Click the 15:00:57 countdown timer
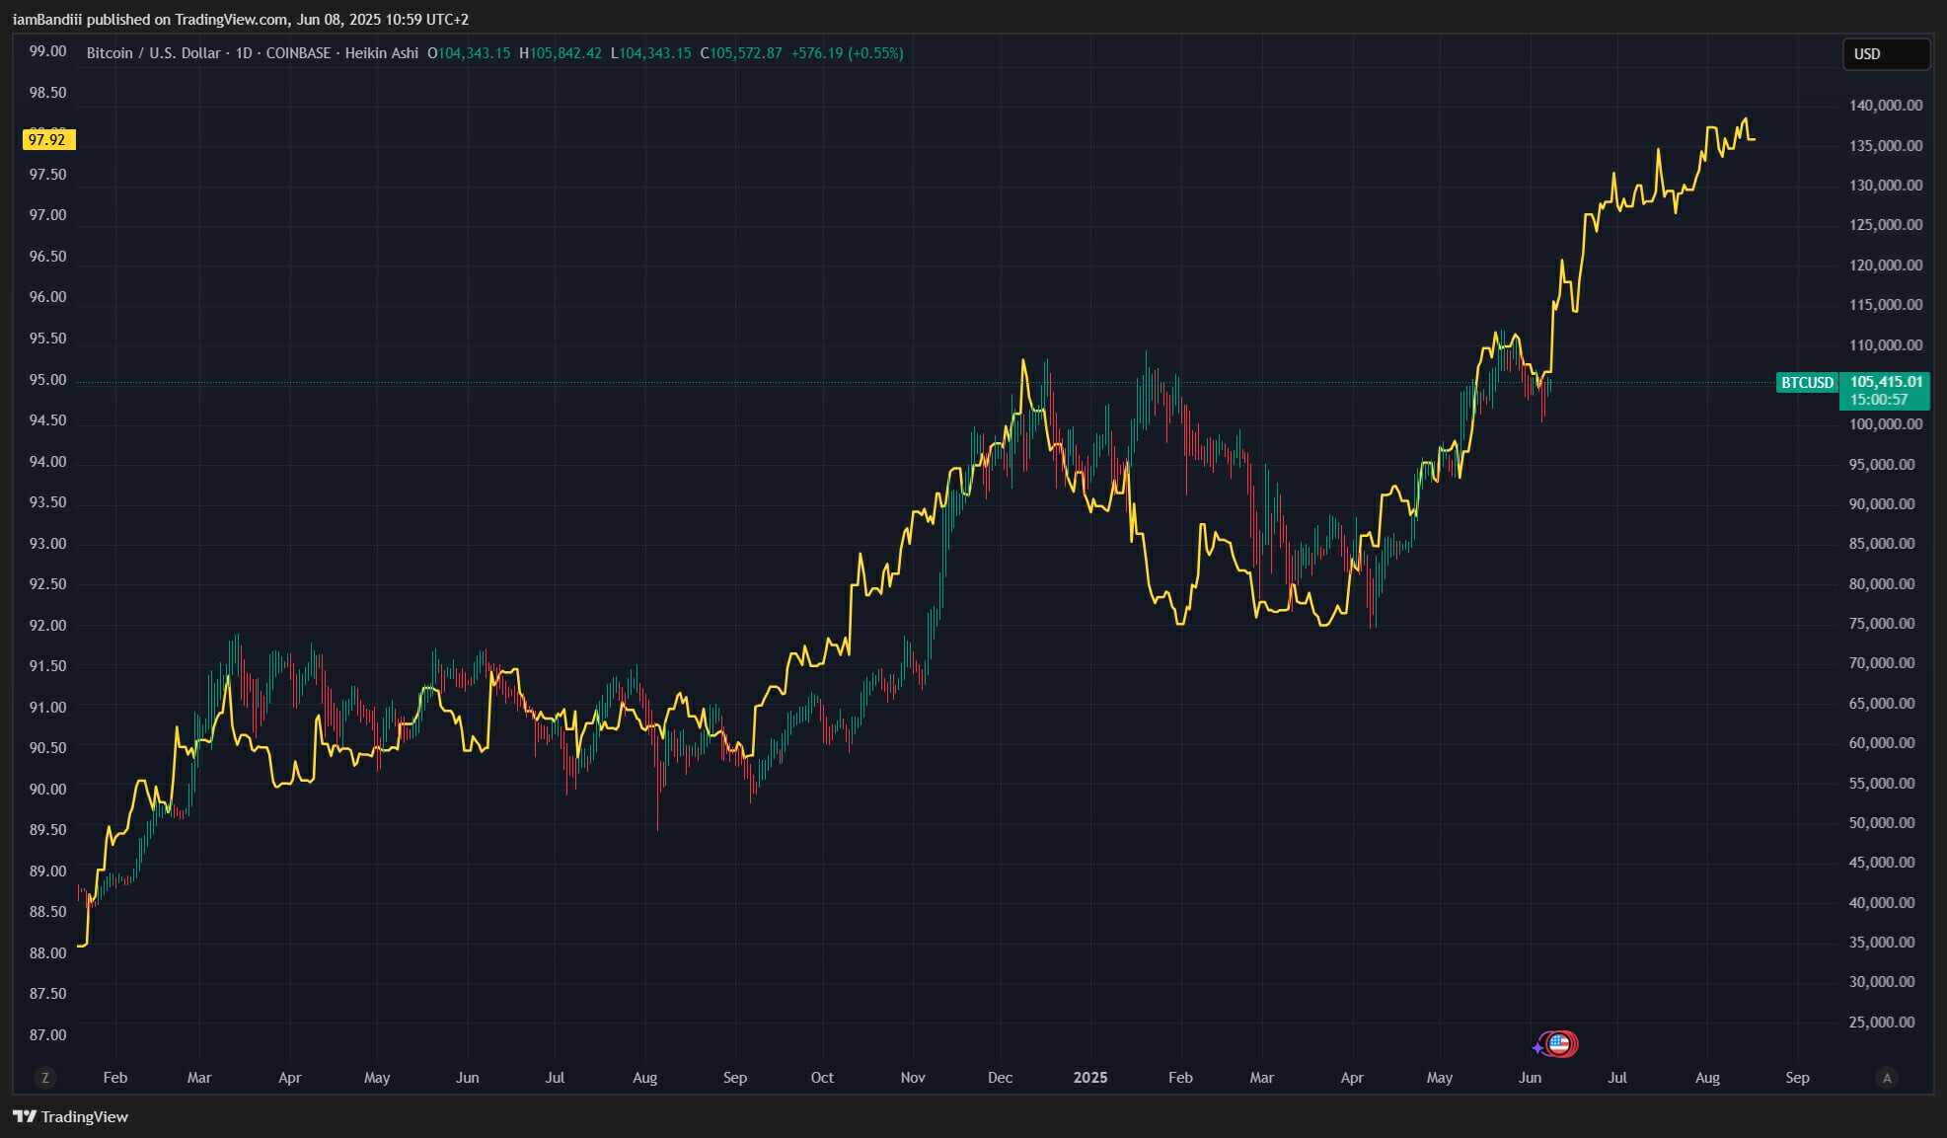 [x=1879, y=400]
